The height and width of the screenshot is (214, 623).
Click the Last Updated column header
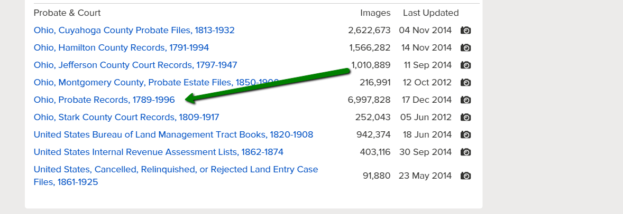point(430,13)
